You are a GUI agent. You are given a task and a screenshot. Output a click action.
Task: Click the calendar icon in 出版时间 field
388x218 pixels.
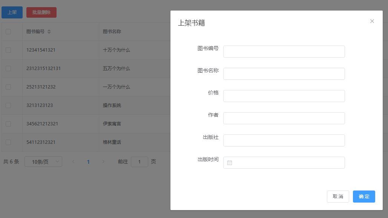click(230, 163)
